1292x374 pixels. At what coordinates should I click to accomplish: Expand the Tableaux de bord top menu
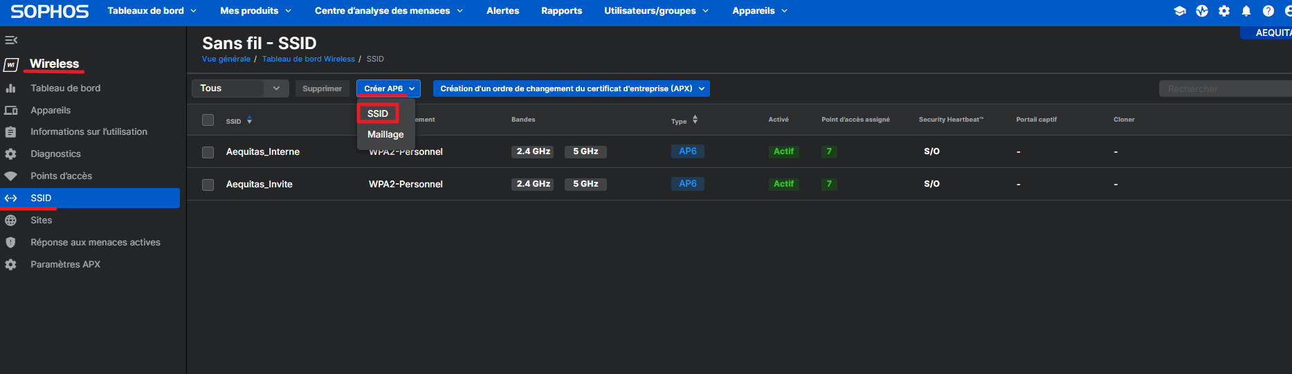[152, 11]
